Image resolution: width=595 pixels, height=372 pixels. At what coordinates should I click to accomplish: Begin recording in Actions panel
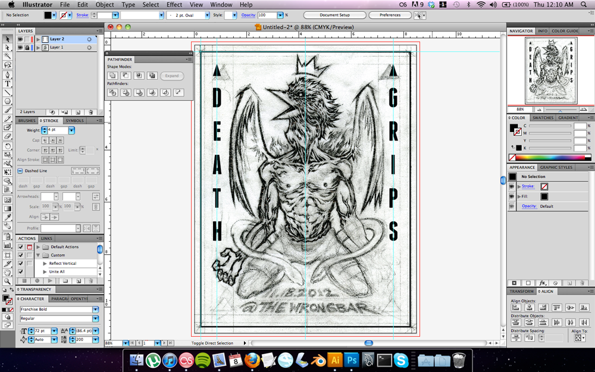coord(37,281)
